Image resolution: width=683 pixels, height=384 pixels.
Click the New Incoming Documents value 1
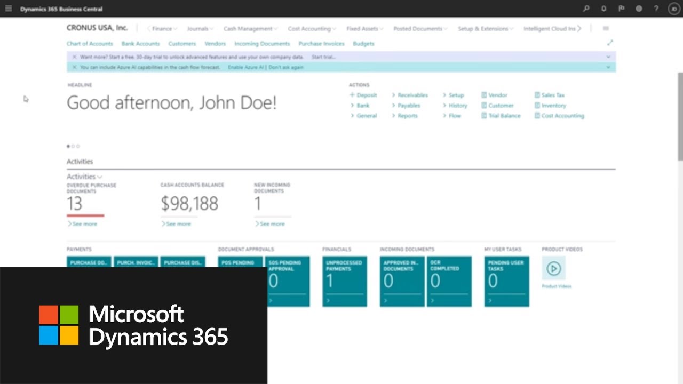coord(258,204)
